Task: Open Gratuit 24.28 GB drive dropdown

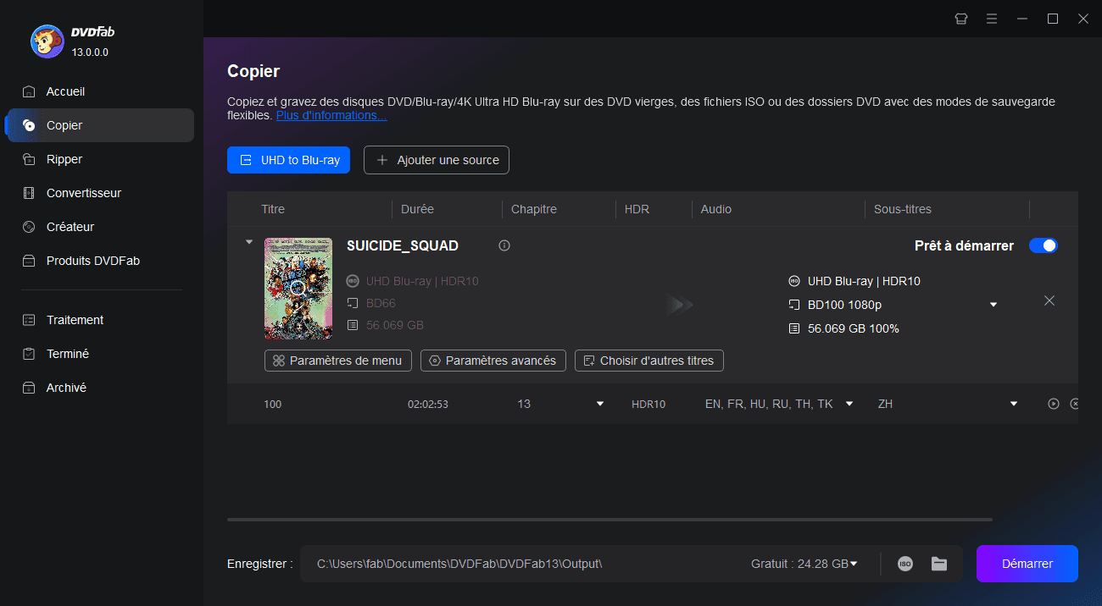Action: pos(854,564)
